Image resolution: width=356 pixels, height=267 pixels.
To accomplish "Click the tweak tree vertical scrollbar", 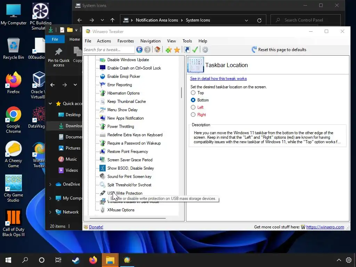I will click(x=181, y=92).
